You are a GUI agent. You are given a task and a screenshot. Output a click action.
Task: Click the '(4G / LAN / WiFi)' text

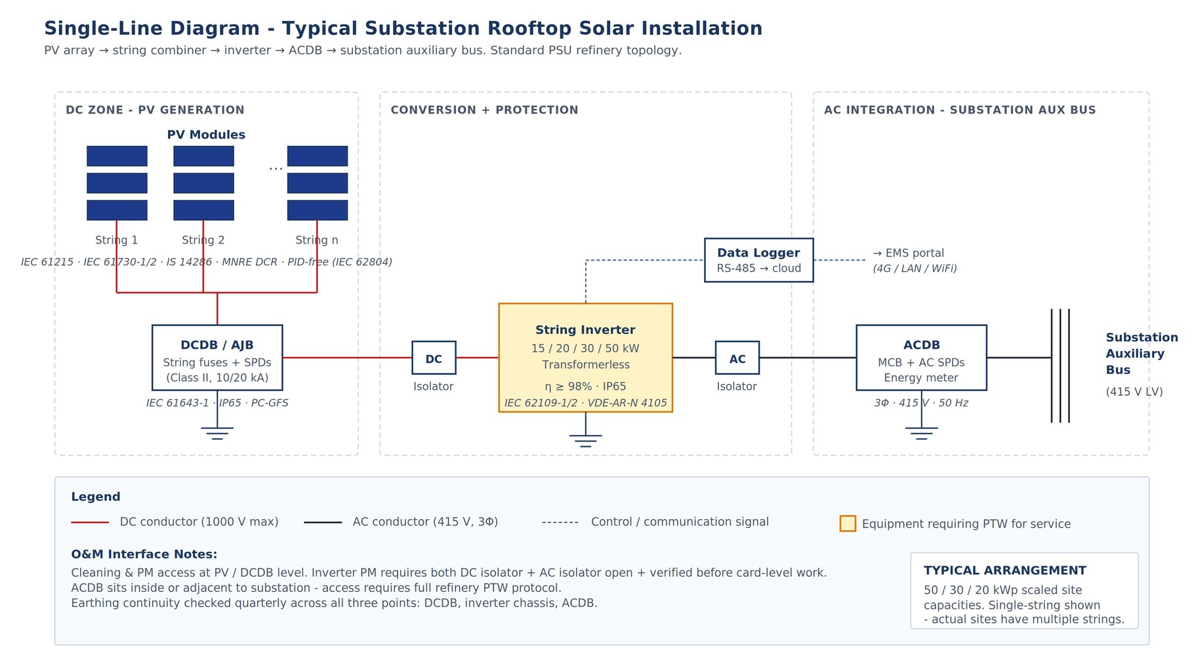point(915,268)
